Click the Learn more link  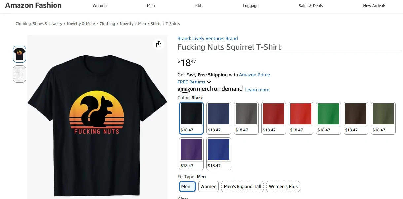pos(257,90)
